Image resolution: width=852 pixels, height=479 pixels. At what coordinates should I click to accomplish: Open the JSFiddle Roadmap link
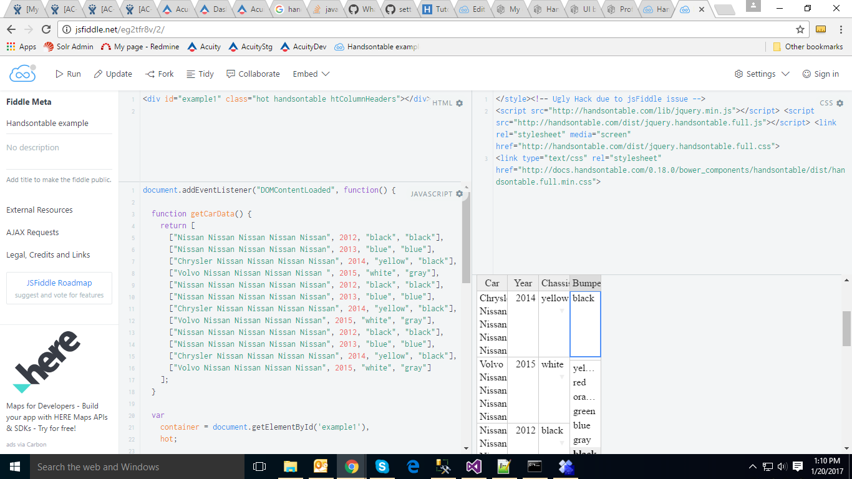pyautogui.click(x=59, y=283)
